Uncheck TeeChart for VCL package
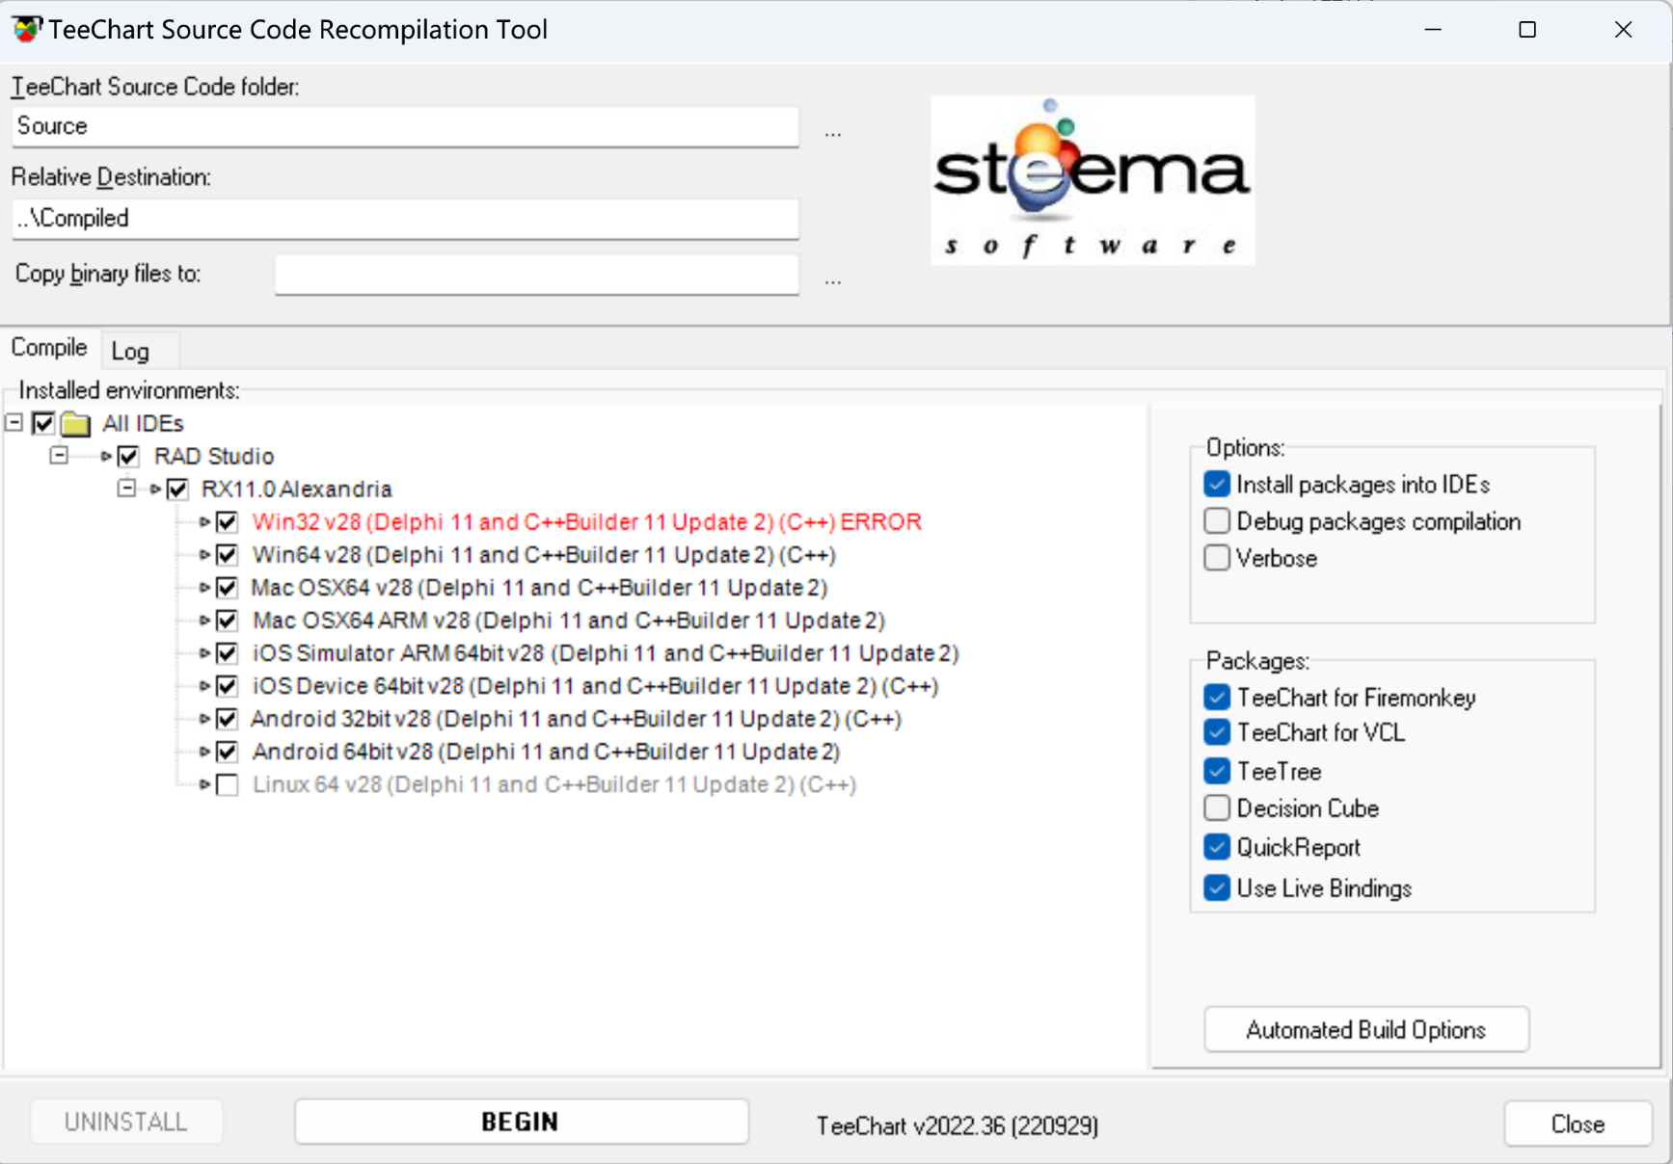Screen dimensions: 1673x1164 coord(1217,732)
